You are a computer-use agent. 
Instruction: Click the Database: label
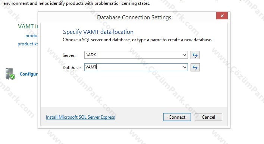coord(72,68)
